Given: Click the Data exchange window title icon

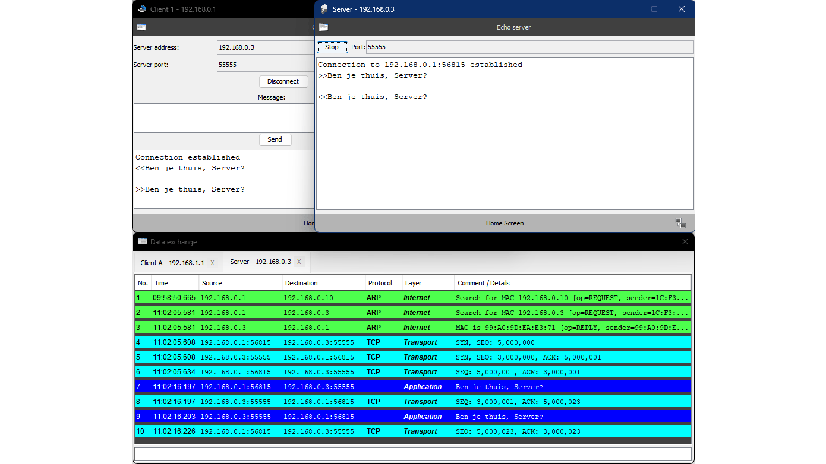Looking at the screenshot, I should click(x=142, y=241).
